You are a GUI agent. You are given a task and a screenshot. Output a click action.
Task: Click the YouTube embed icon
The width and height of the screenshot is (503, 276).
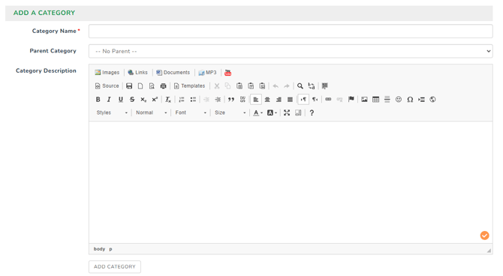click(227, 73)
